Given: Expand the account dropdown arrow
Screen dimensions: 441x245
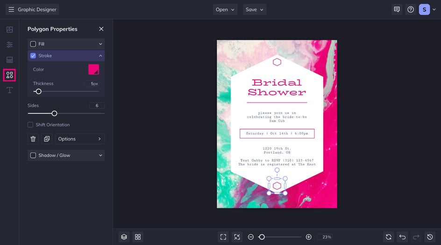Looking at the screenshot, I should click(434, 9).
